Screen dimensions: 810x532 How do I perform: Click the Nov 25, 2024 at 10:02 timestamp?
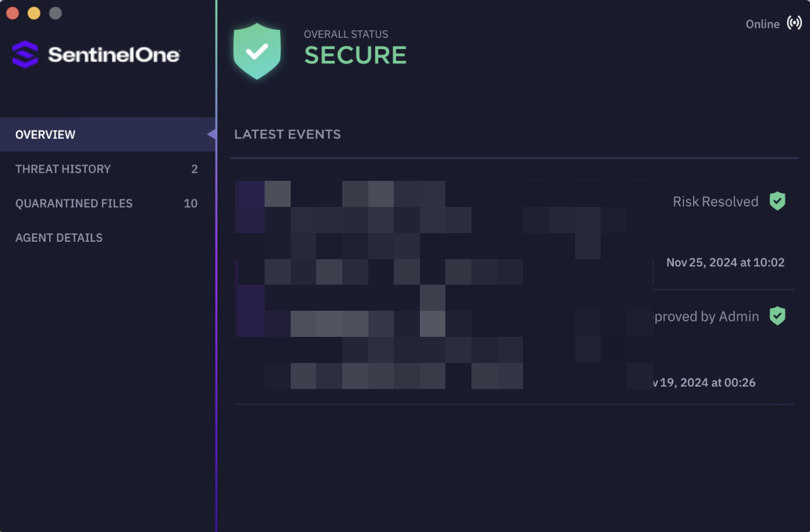point(725,262)
